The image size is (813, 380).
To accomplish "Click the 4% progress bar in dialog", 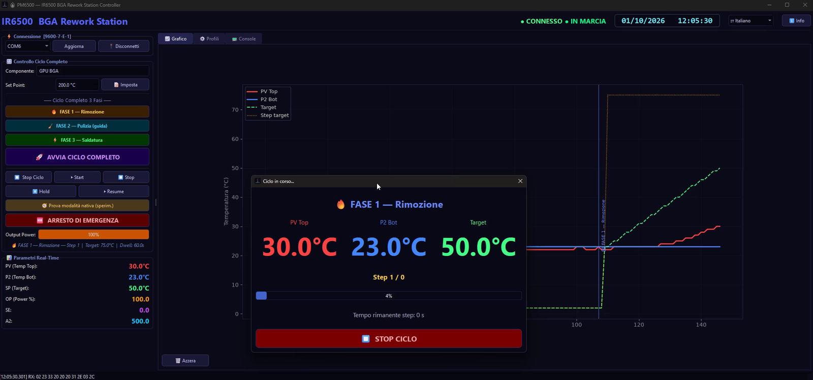I will [389, 296].
